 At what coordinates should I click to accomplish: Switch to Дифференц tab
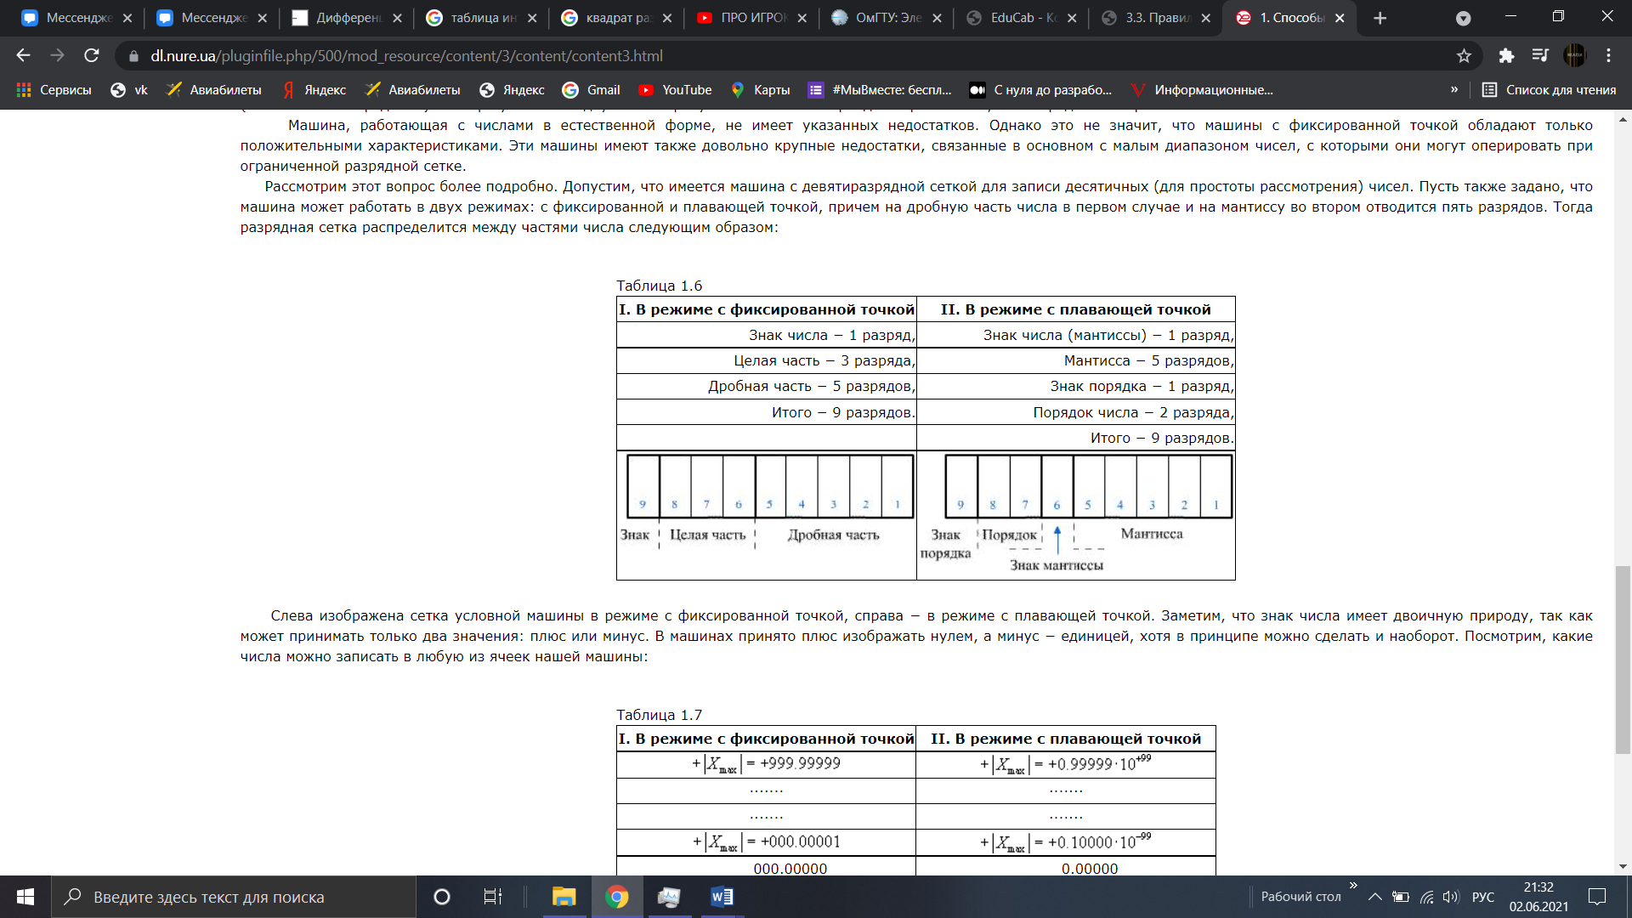point(347,18)
